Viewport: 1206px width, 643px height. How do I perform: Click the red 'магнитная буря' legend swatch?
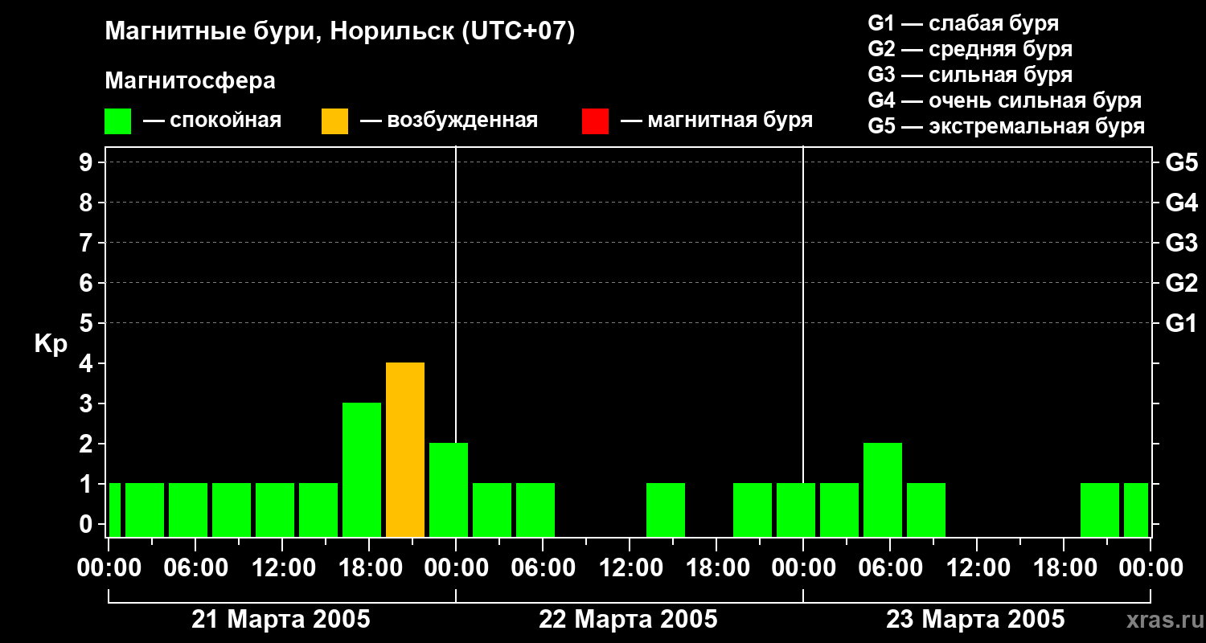click(x=595, y=121)
